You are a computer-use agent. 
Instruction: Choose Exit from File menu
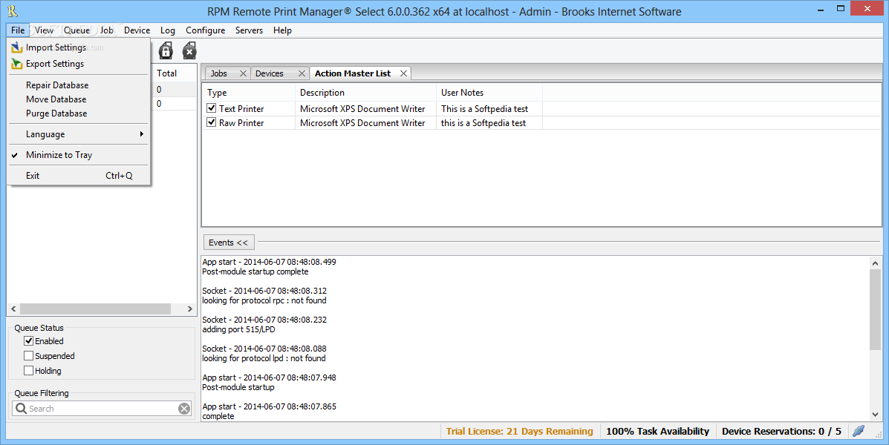79,176
